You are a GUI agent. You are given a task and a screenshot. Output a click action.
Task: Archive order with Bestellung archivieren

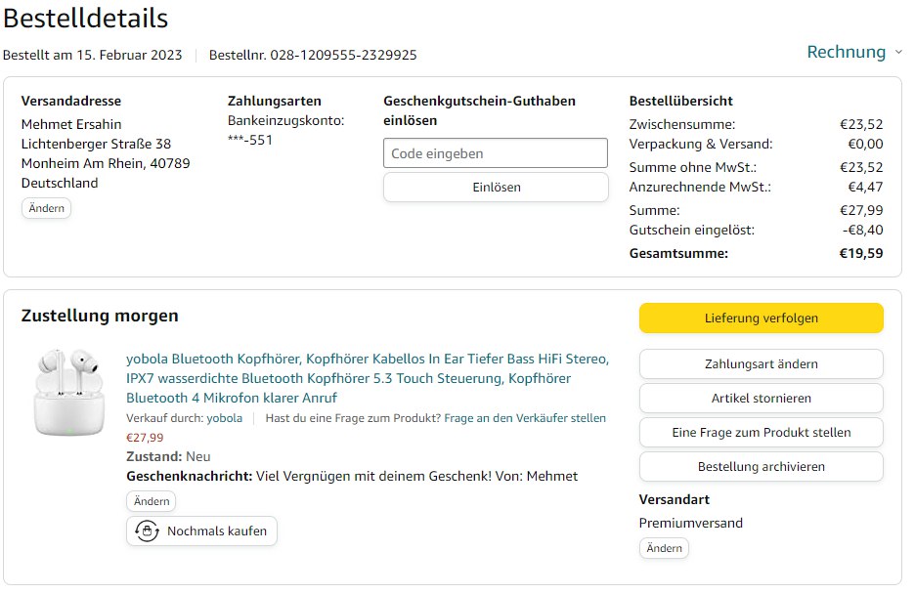tap(761, 466)
